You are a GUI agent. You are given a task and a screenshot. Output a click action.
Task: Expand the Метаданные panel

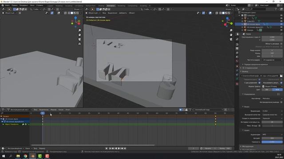[x=248, y=146]
